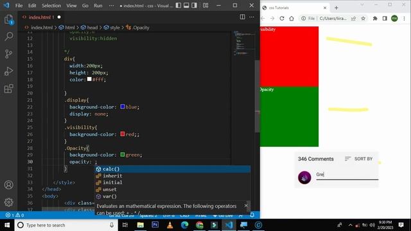Open Task View on the taskbar

tap(125, 225)
